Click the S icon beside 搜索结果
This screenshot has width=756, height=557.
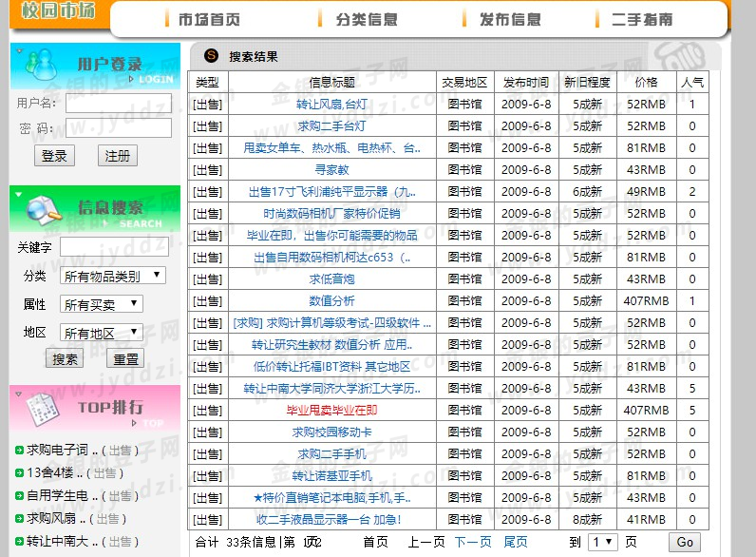[211, 56]
